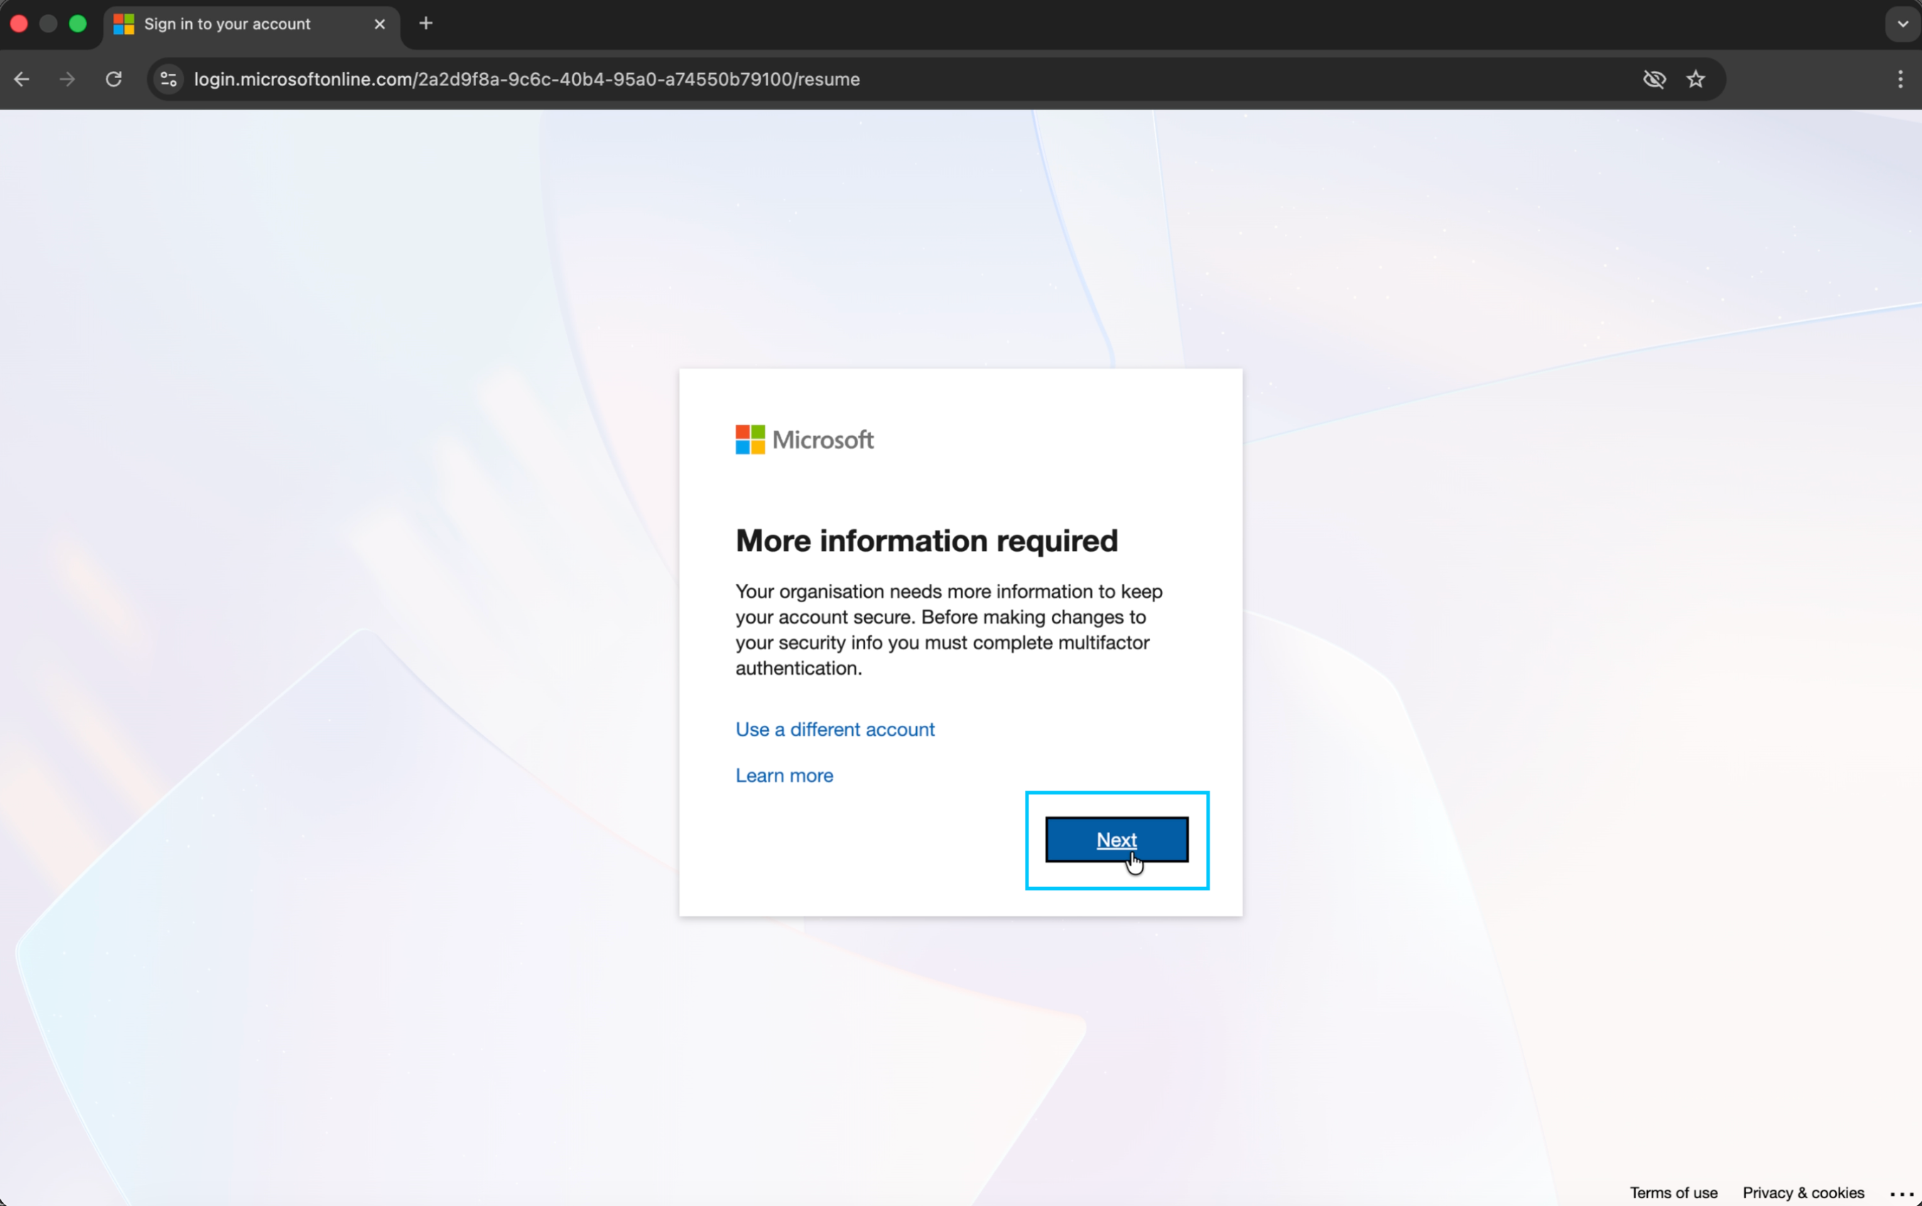The width and height of the screenshot is (1922, 1206).
Task: Toggle the crossed-eye privacy indicator
Action: click(1654, 78)
